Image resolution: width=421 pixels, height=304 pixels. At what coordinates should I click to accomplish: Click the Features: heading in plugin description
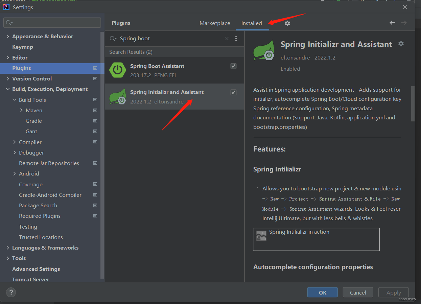270,149
